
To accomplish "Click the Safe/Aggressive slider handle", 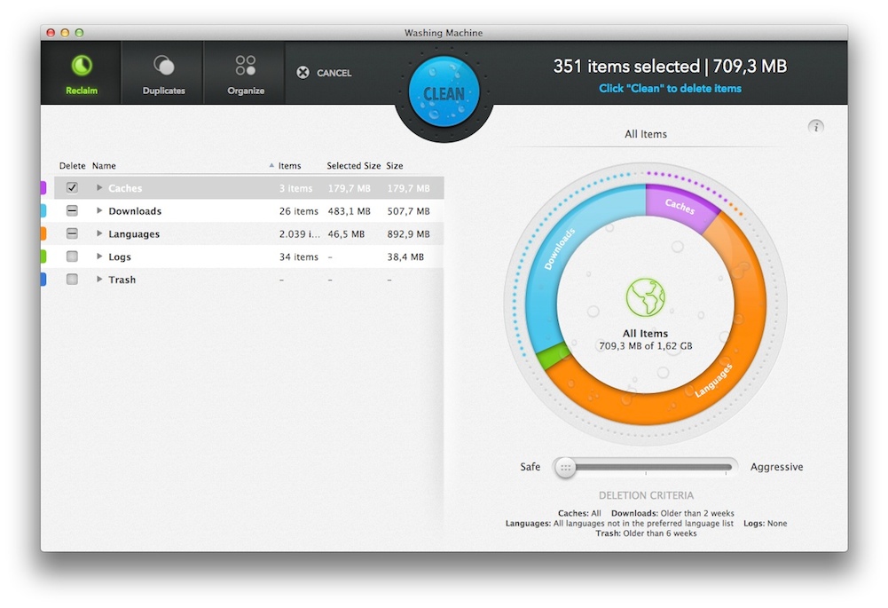I will 564,468.
